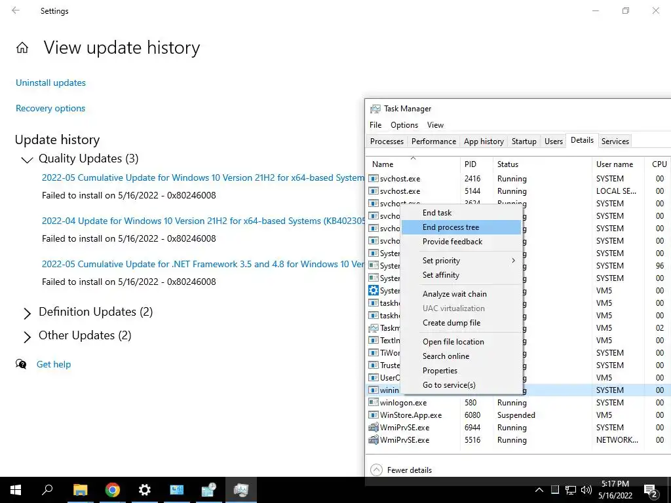This screenshot has height=503, width=671.
Task: Click the Get help chat icon
Action: coord(21,364)
